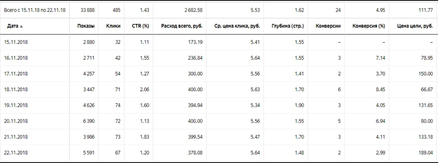Sort by the Клики column header
Screen dimensions: 439x163
pos(113,26)
